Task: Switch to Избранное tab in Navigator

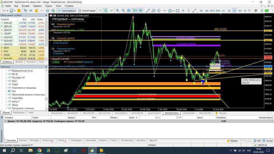Action: pyautogui.click(x=19, y=112)
